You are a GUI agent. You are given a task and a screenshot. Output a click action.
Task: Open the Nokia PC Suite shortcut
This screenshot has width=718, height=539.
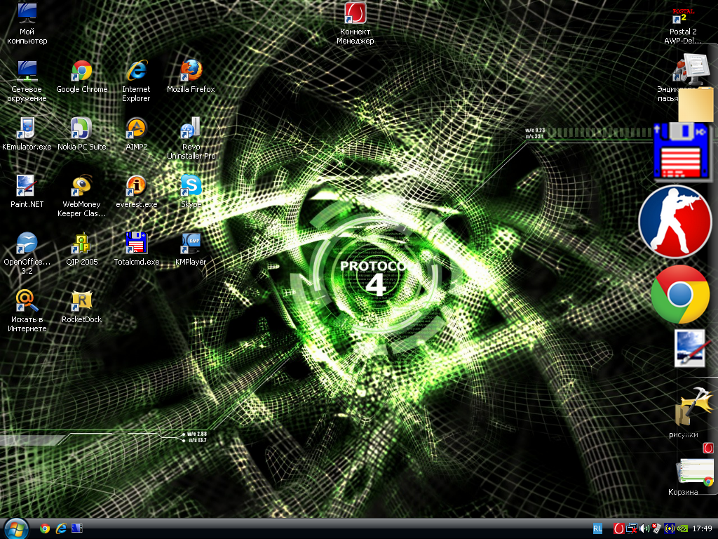pos(82,128)
